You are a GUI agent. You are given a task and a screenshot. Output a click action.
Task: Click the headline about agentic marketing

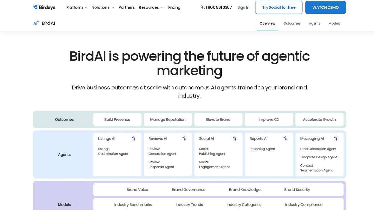189,63
